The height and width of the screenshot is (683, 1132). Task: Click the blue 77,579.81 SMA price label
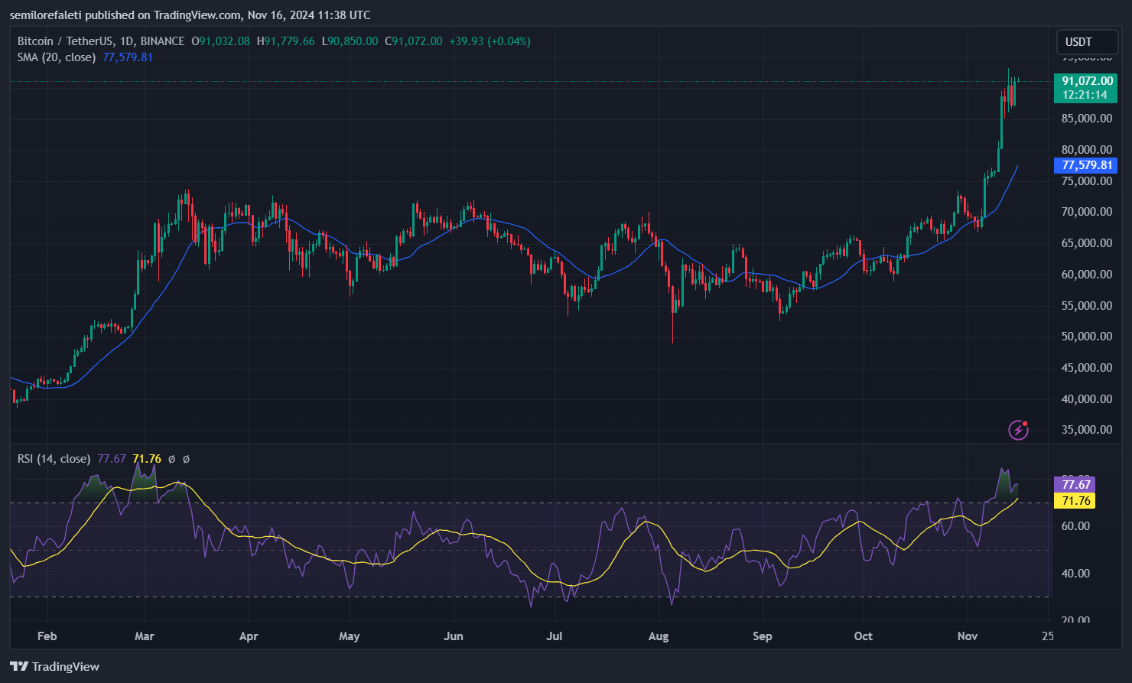[x=1087, y=165]
